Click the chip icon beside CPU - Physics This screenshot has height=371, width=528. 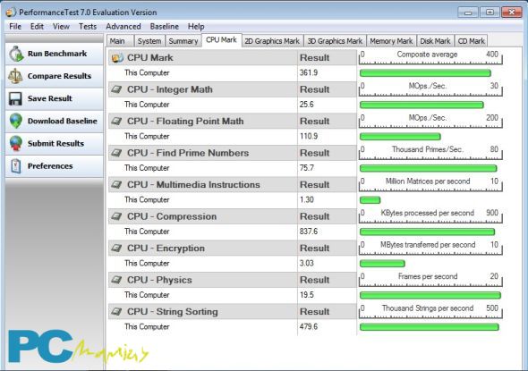coord(117,280)
